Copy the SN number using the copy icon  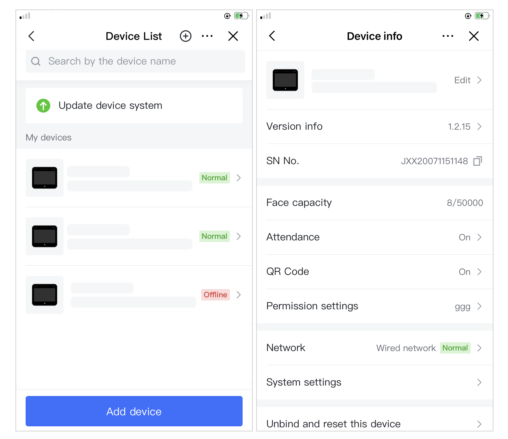477,161
